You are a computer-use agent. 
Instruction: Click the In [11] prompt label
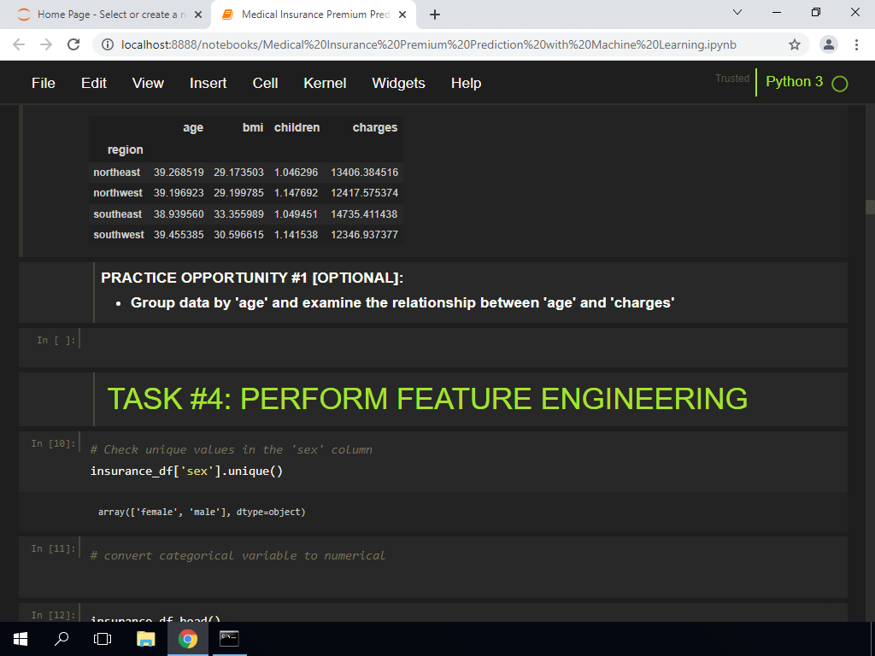[x=53, y=549]
